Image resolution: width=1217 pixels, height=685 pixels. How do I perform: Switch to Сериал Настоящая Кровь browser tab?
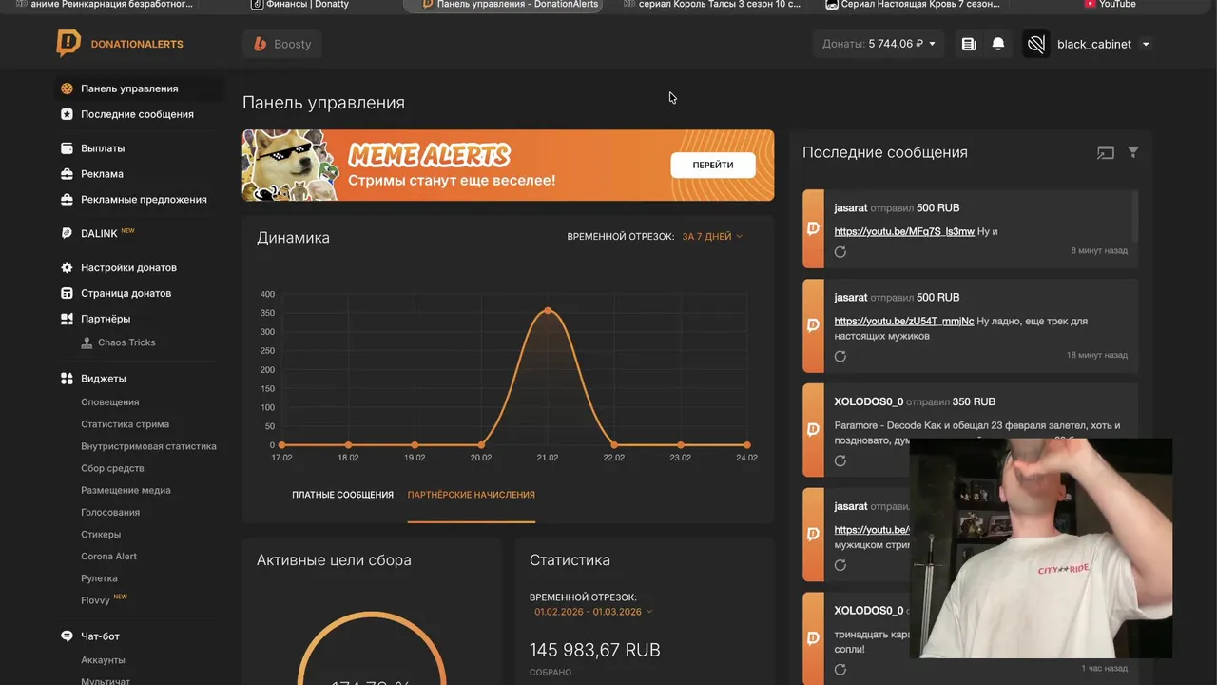pos(913,4)
